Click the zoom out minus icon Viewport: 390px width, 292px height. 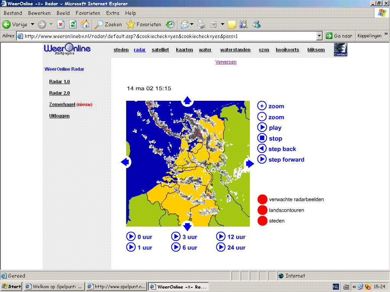pyautogui.click(x=262, y=117)
